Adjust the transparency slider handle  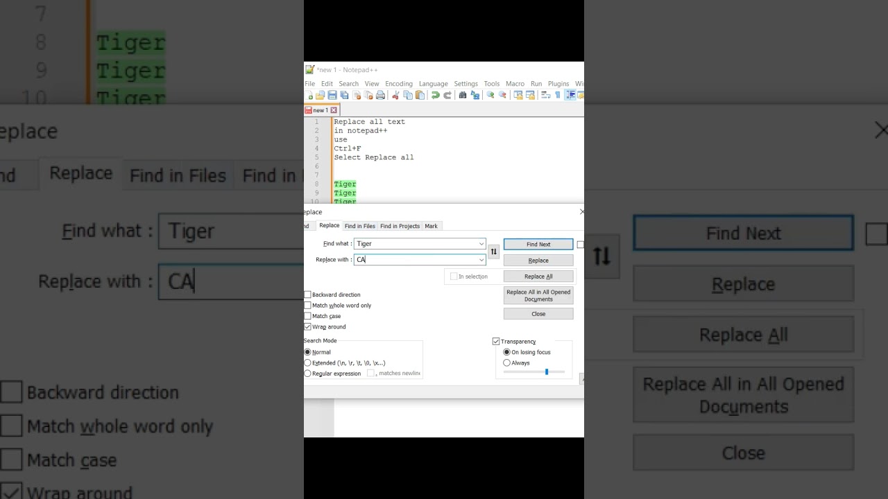click(x=547, y=372)
